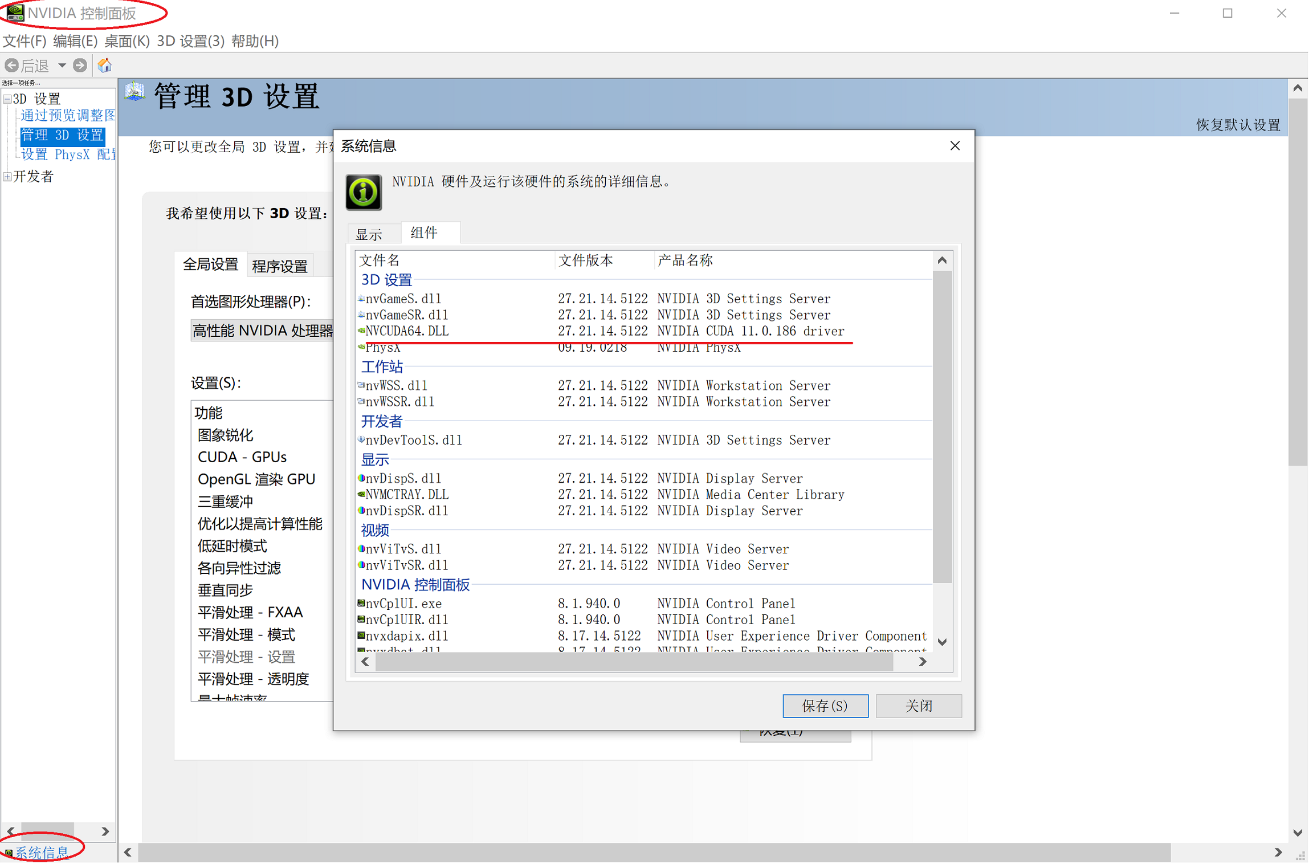Image resolution: width=1309 pixels, height=868 pixels.
Task: Select 各向异性过滤 setting
Action: pos(239,568)
